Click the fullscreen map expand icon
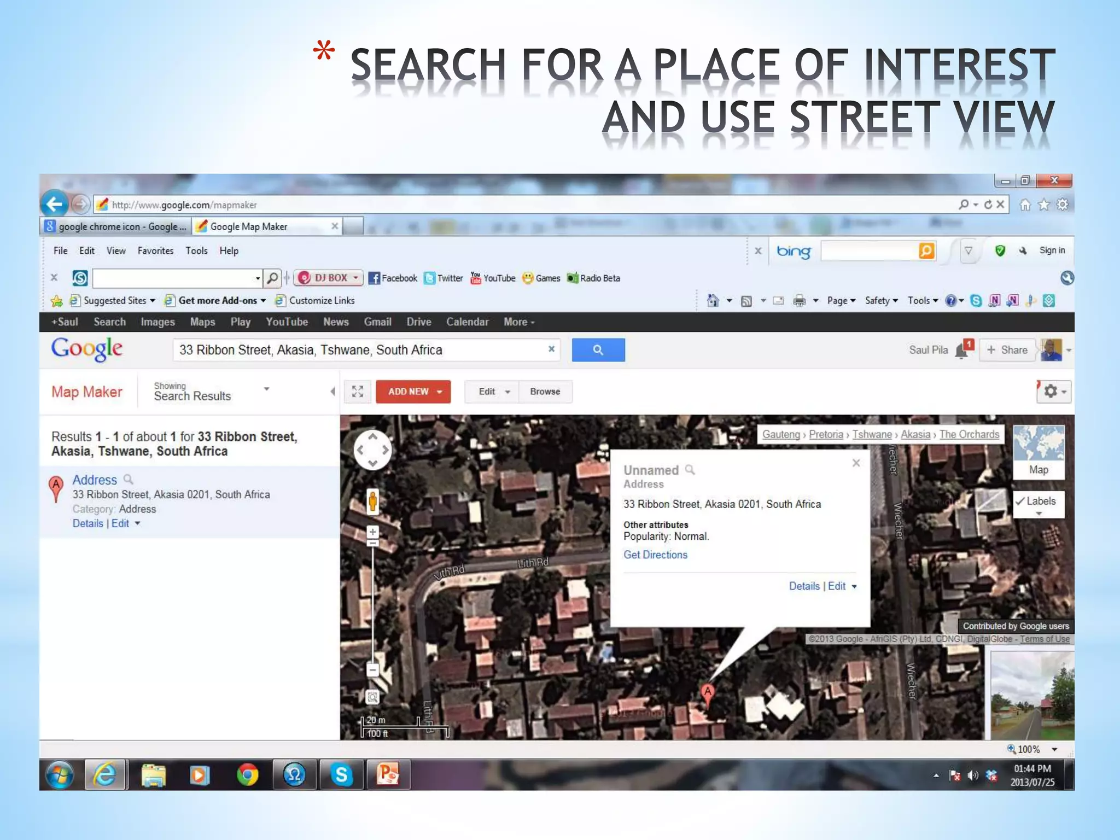The image size is (1120, 840). (x=358, y=392)
